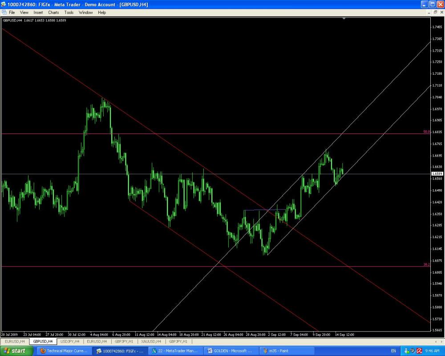Select the active GBPUSD,H4 chart tab
This screenshot has width=445, height=356.
click(x=43, y=341)
